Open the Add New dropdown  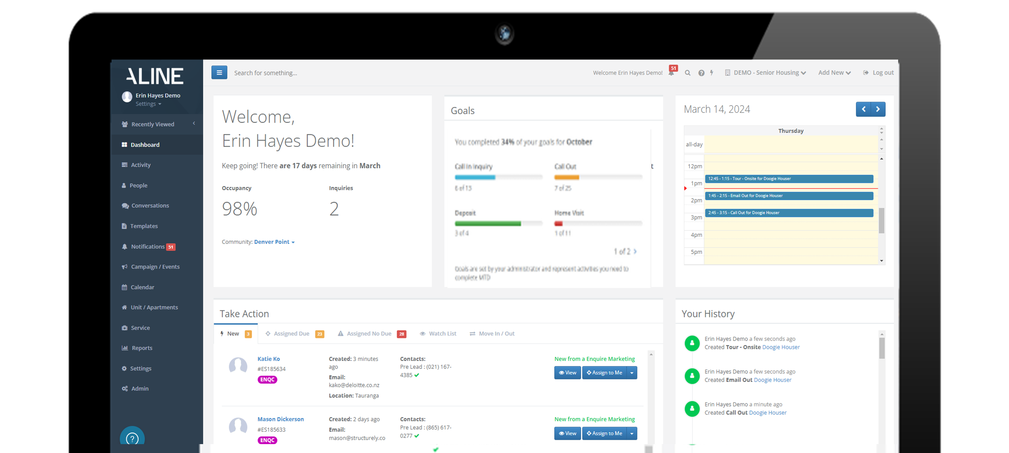833,72
